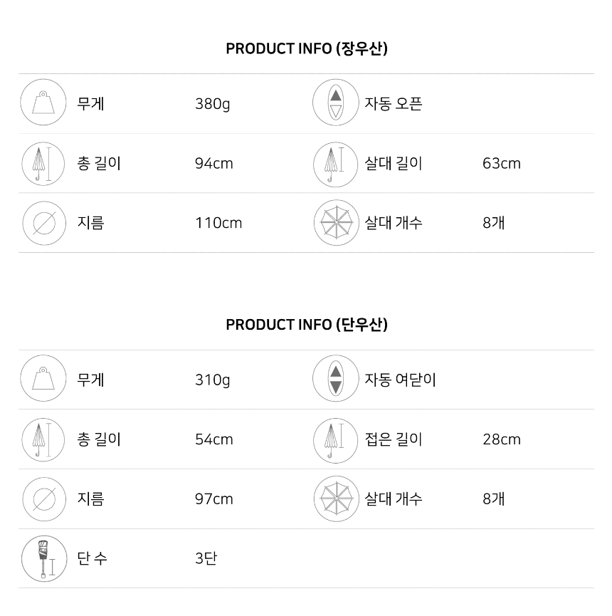Viewport: 612px width, 616px height.
Task: Select the 380g weight value
Action: [212, 104]
